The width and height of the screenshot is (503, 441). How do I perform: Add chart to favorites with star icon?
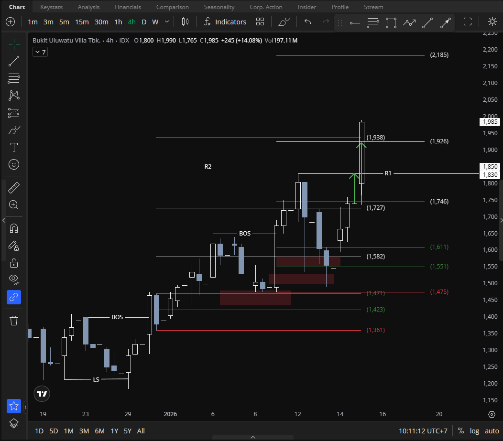tap(14, 406)
